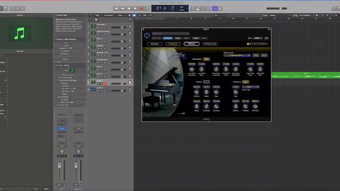Open the Edit menu in tracks area
Viewport: 340px width, 191px height.
[97, 15]
